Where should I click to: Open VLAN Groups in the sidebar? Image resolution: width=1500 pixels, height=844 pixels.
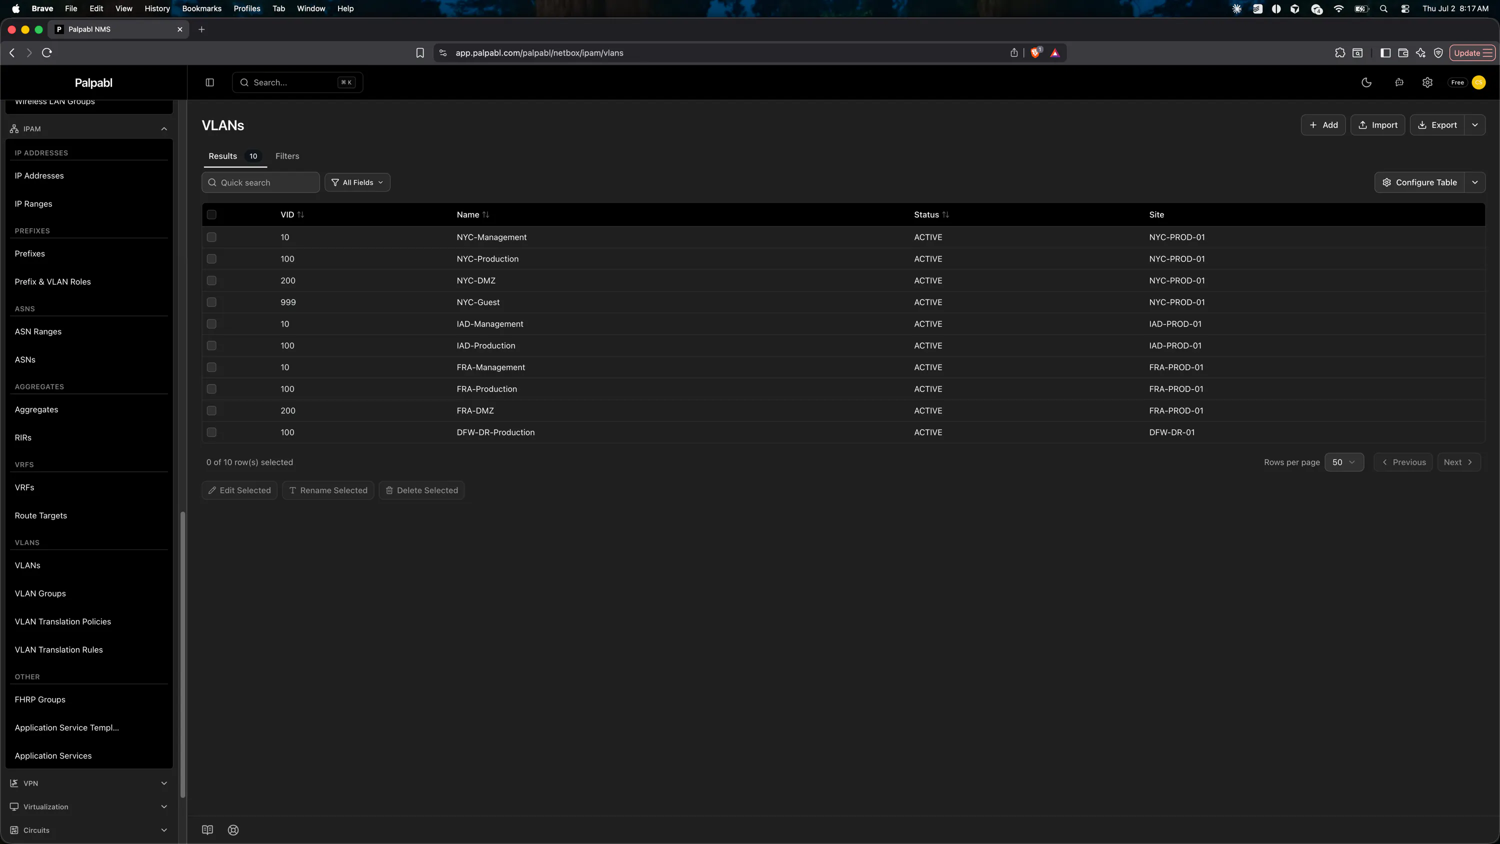40,593
